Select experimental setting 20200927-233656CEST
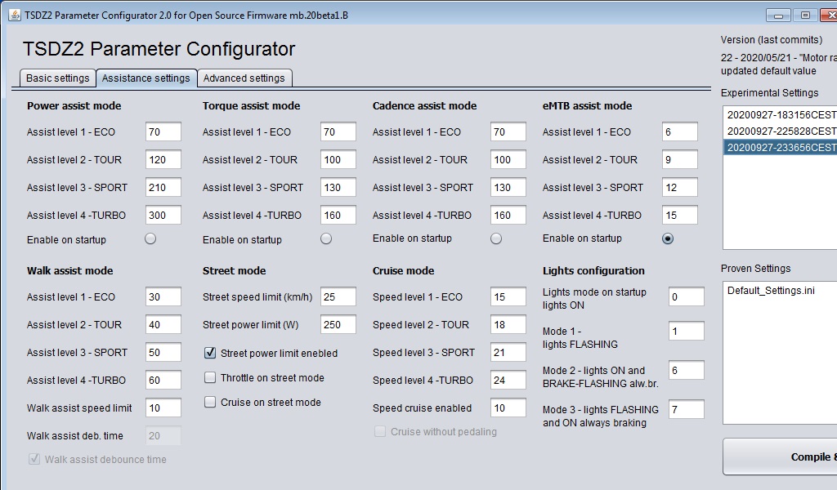This screenshot has height=490, width=837. tap(781, 147)
